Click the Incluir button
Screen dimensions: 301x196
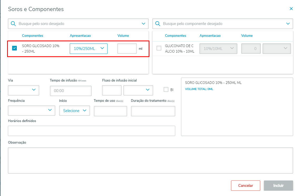click(278, 185)
